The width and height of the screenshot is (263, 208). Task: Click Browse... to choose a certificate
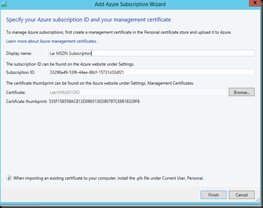pyautogui.click(x=241, y=92)
